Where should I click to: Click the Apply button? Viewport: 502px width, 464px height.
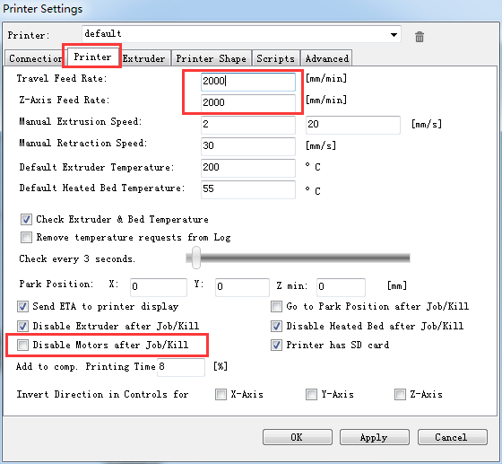point(375,437)
